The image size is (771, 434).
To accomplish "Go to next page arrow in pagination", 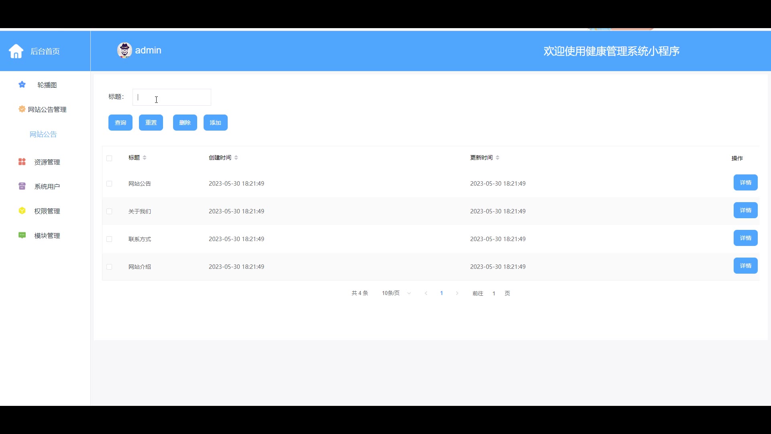I will pos(457,293).
